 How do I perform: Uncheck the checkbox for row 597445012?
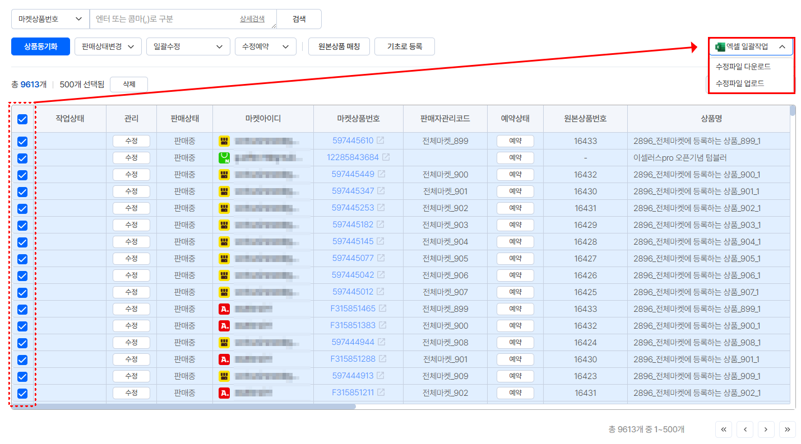point(22,292)
